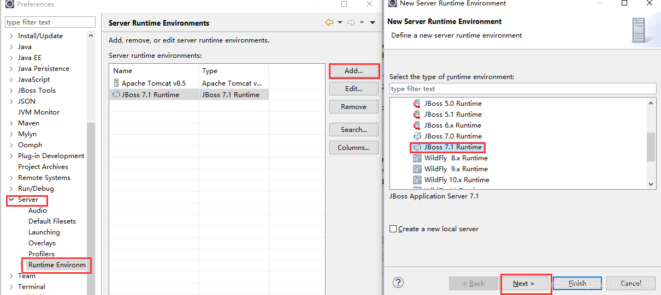Click the Edit... button
This screenshot has height=295, width=661.
coord(354,88)
